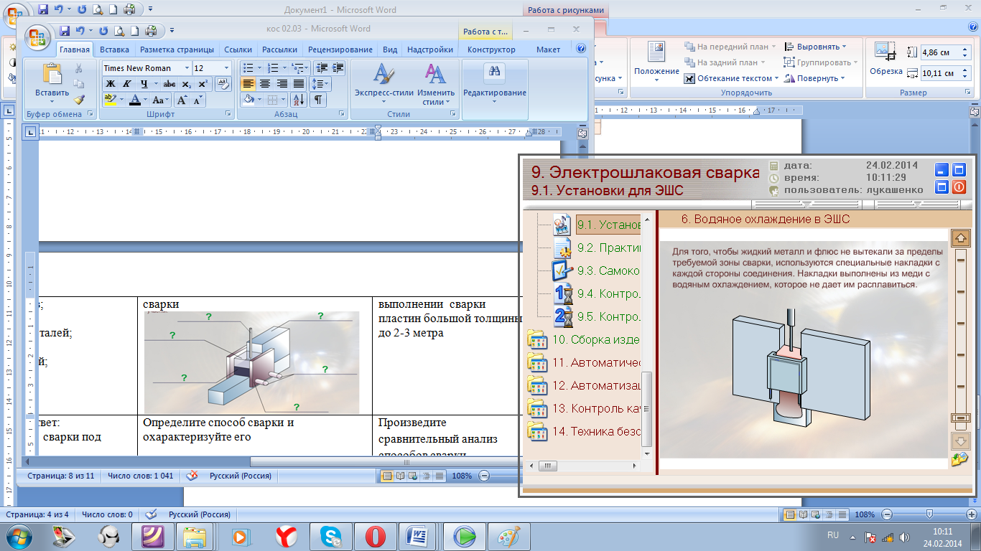This screenshot has height=551, width=981.
Task: Click Обтекание текстом in Документ1 ribbon
Action: (x=731, y=78)
